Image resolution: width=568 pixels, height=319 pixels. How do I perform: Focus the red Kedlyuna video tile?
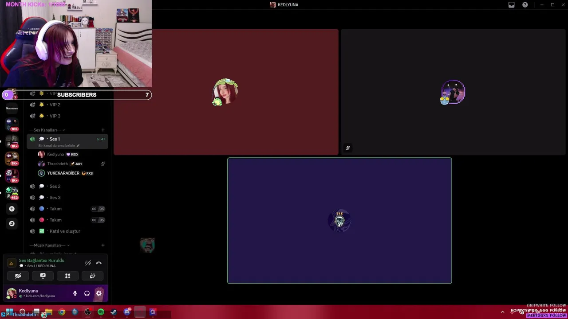point(226,92)
